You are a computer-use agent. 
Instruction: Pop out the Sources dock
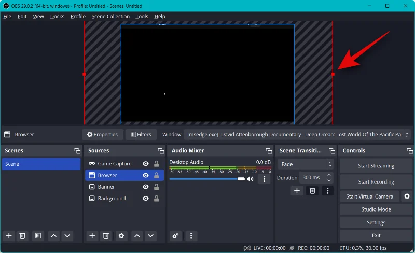click(x=161, y=151)
